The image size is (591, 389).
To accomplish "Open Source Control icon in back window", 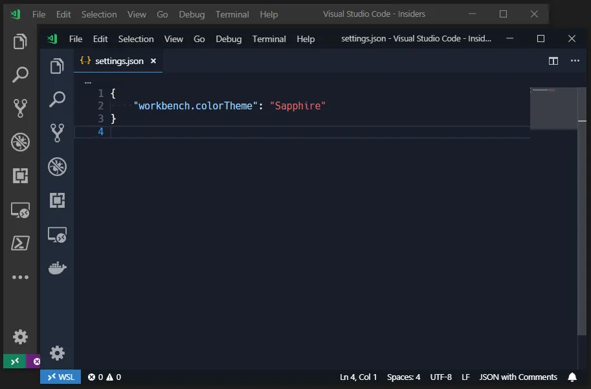I will pyautogui.click(x=20, y=108).
